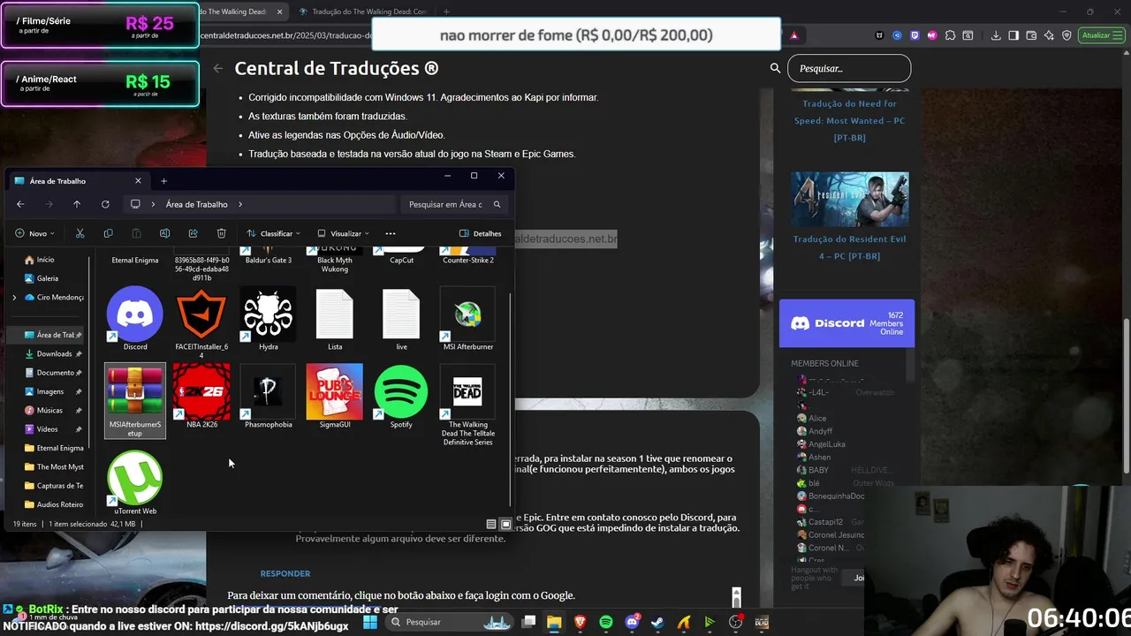Select the MSIAfterburnerSetup archive
This screenshot has width=1131, height=636.
pyautogui.click(x=135, y=400)
